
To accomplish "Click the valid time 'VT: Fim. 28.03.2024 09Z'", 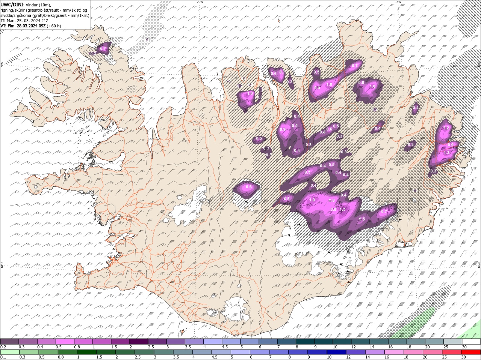I will 23,26.
